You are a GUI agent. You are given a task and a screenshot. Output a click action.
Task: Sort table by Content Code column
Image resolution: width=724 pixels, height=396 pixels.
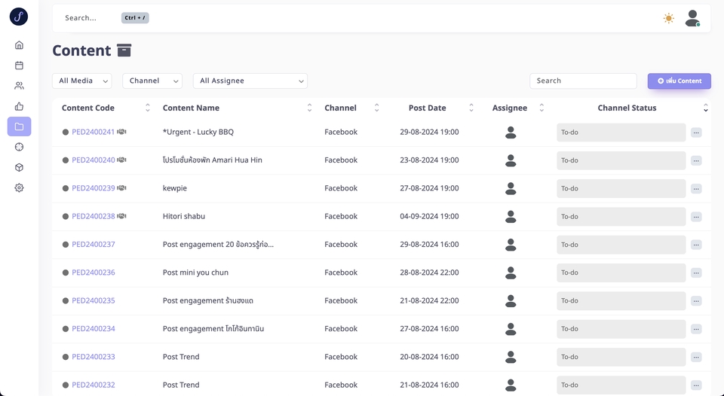point(148,108)
